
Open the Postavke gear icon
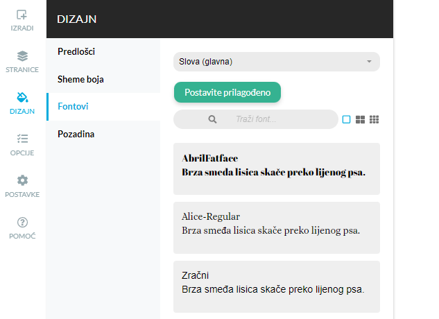22,180
